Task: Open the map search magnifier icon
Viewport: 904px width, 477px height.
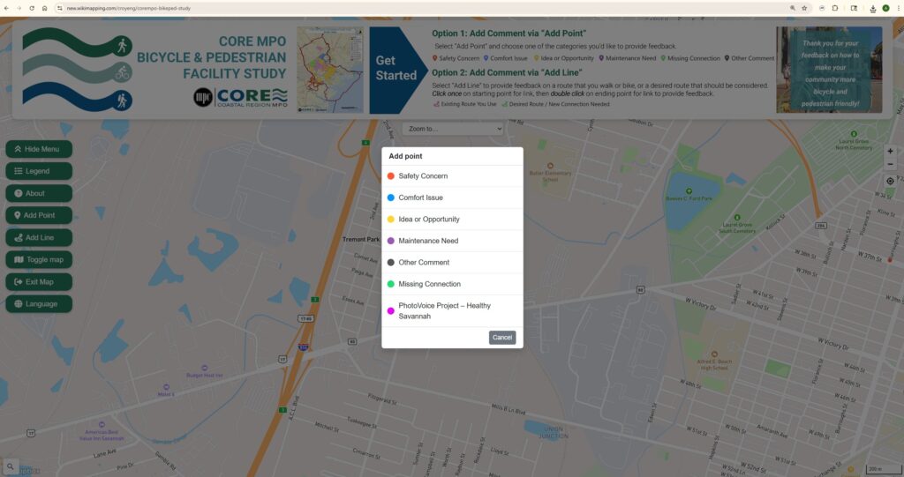Action: tap(11, 466)
